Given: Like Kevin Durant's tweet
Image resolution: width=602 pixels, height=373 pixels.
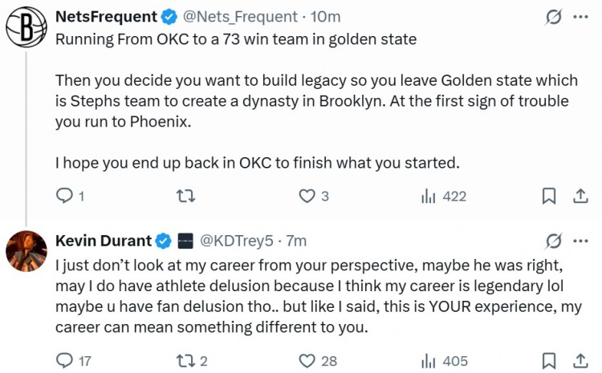Looking at the screenshot, I should [306, 360].
